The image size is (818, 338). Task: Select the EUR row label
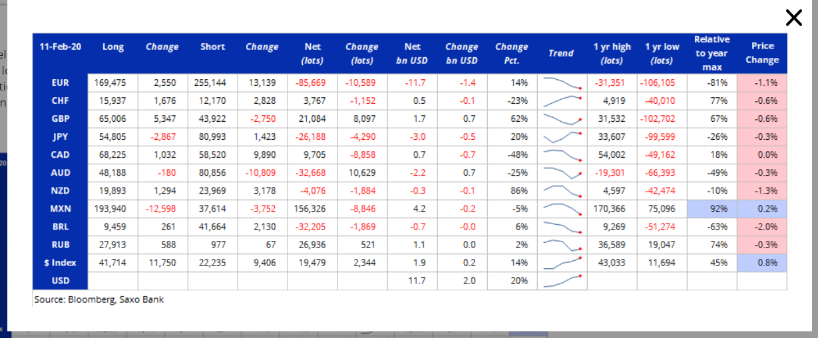coord(61,83)
